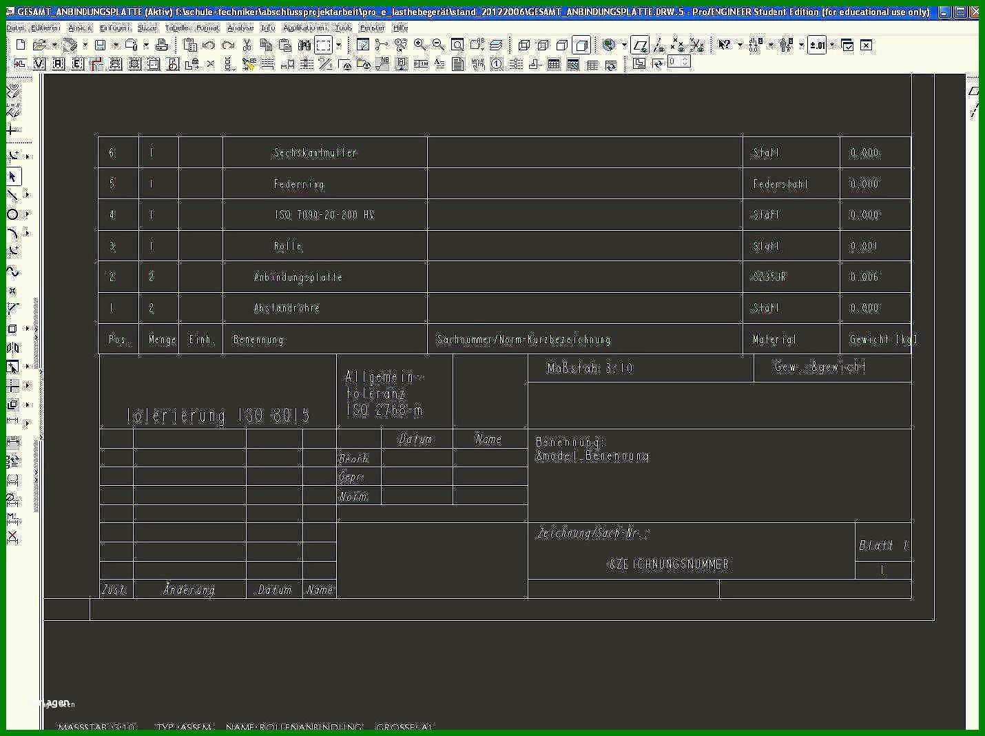Switch to hidden line display mode
Viewport: 985px width, 736px height.
(x=543, y=45)
